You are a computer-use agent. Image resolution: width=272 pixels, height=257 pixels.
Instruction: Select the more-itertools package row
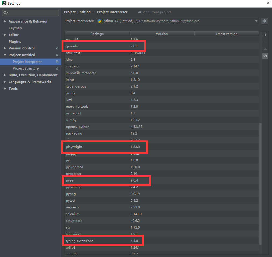click(x=162, y=107)
